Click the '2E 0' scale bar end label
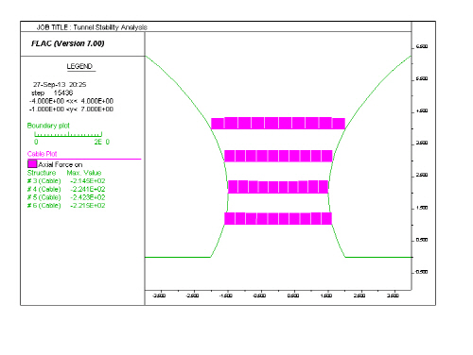 [101, 142]
